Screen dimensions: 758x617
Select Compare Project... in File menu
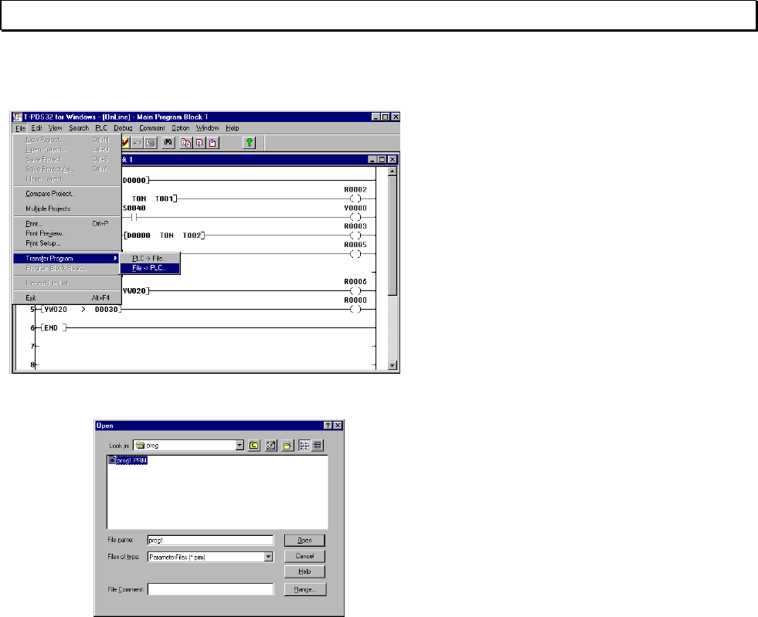(x=66, y=194)
